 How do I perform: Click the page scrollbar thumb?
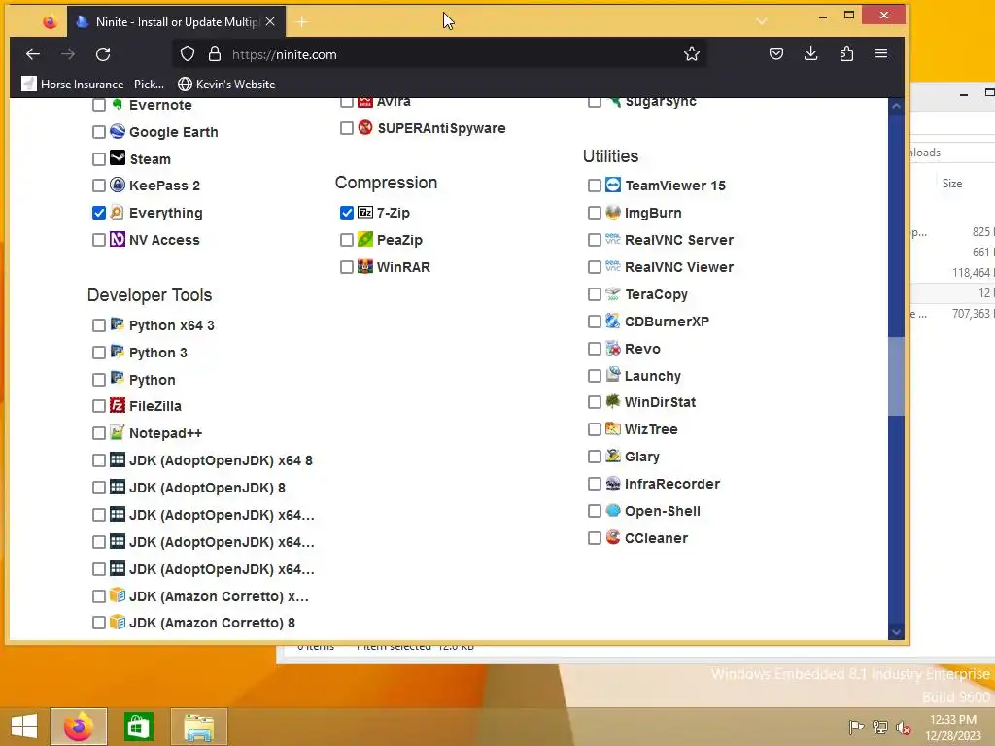tap(896, 376)
